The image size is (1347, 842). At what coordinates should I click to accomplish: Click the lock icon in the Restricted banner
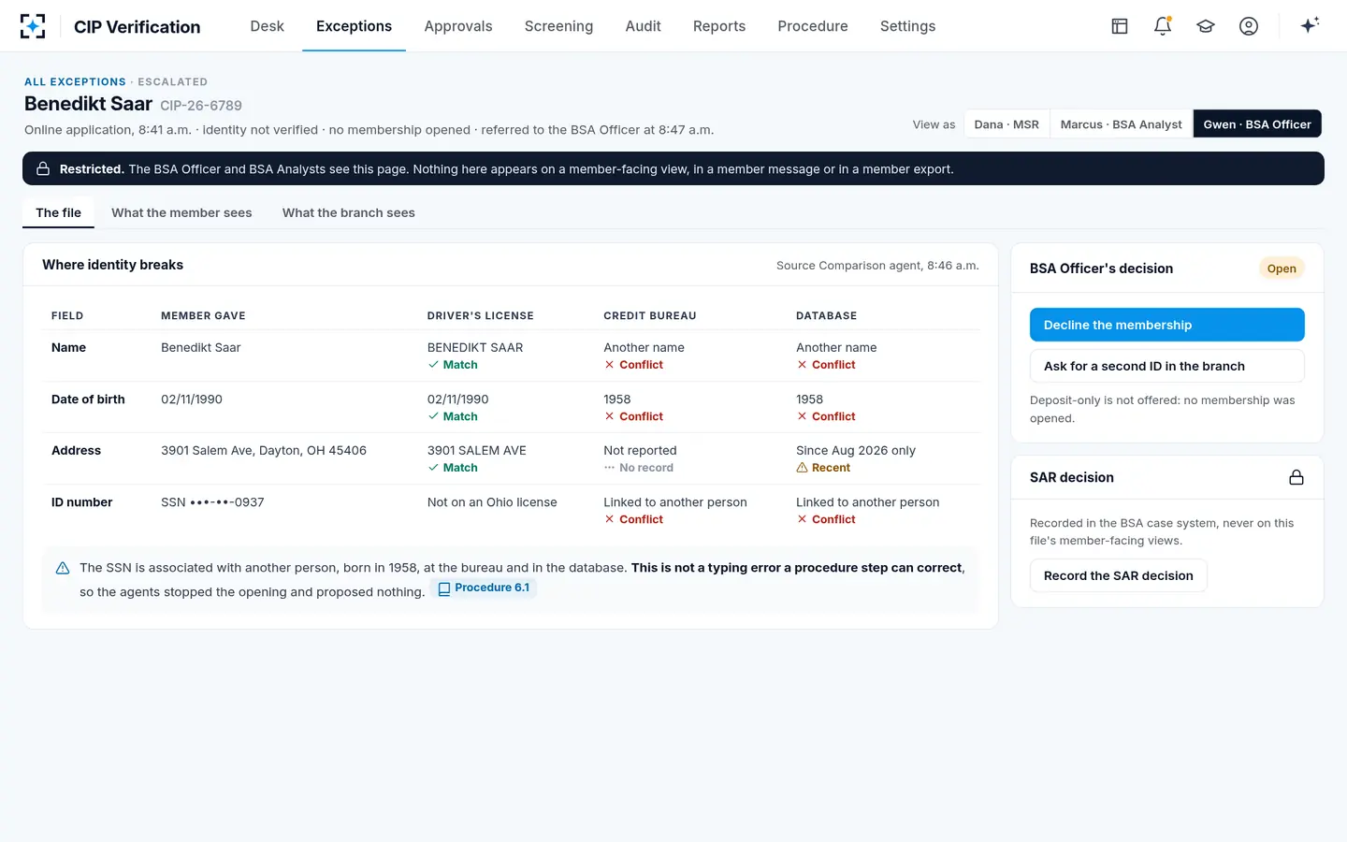(x=43, y=169)
